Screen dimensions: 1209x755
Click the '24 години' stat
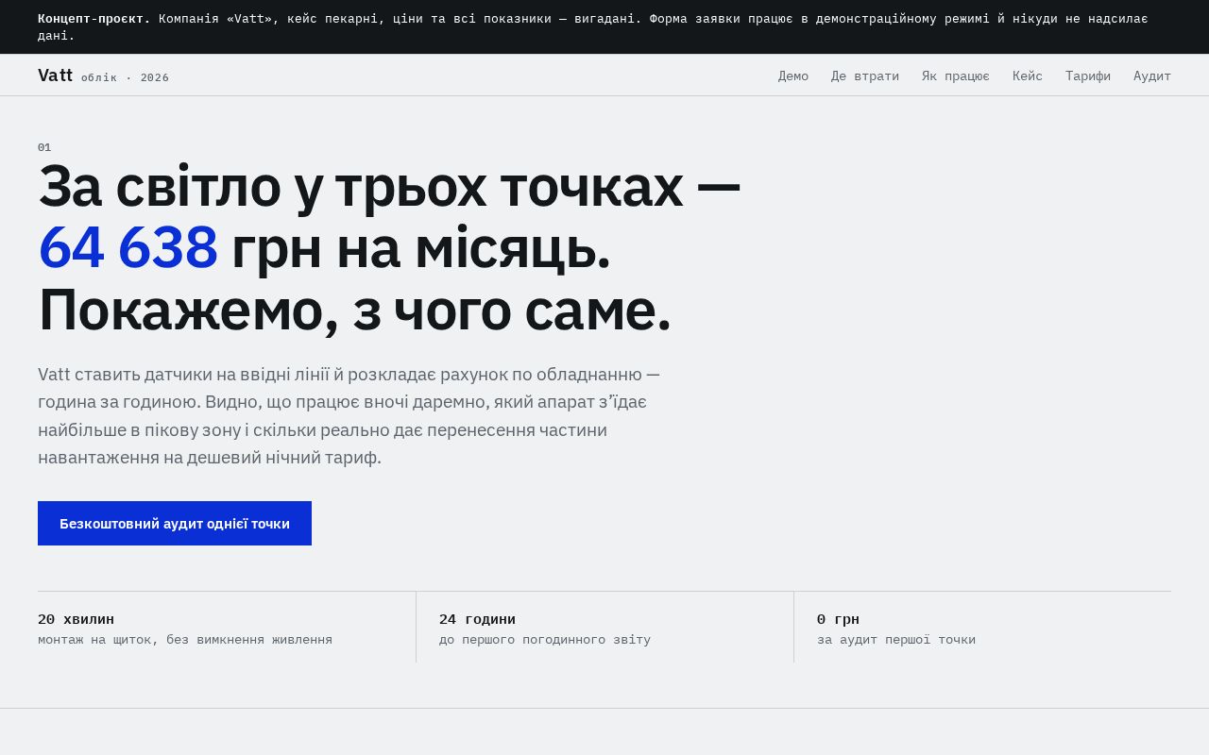(x=477, y=620)
